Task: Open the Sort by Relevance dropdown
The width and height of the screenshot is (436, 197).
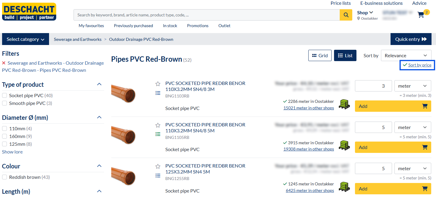Action: coord(406,55)
